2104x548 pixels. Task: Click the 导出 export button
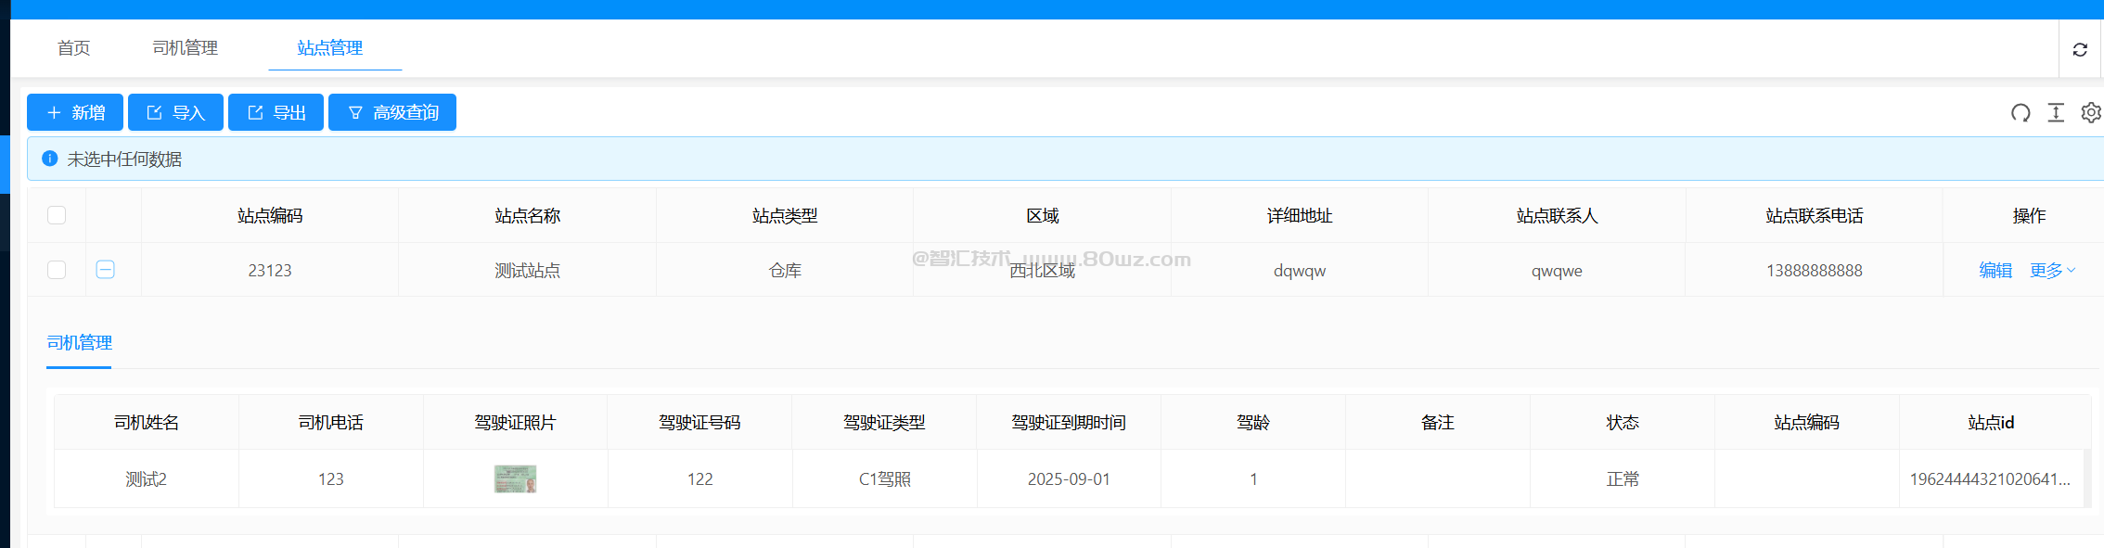(x=276, y=112)
